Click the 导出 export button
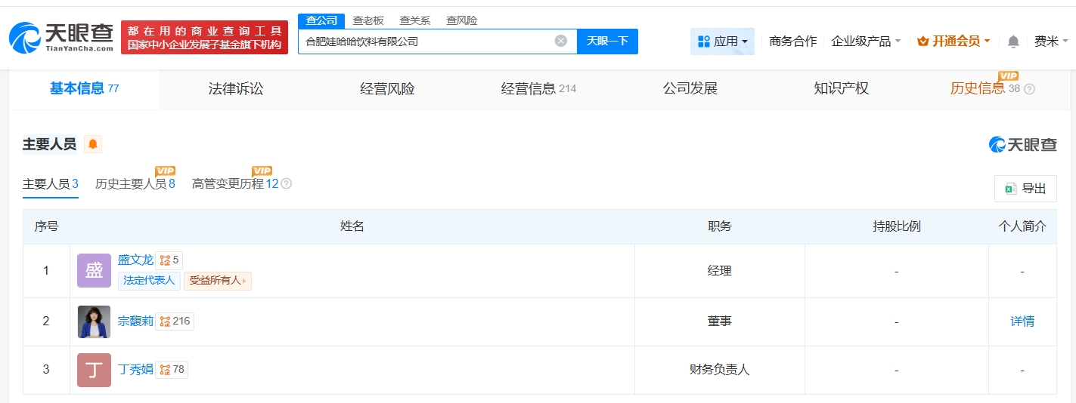The width and height of the screenshot is (1076, 403). (x=1025, y=189)
